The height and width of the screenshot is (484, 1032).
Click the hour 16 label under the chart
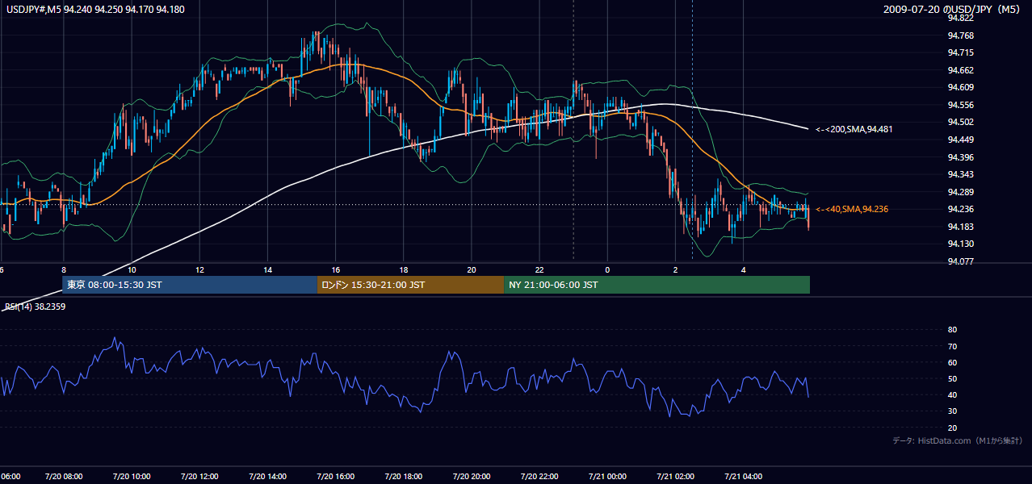coord(336,269)
